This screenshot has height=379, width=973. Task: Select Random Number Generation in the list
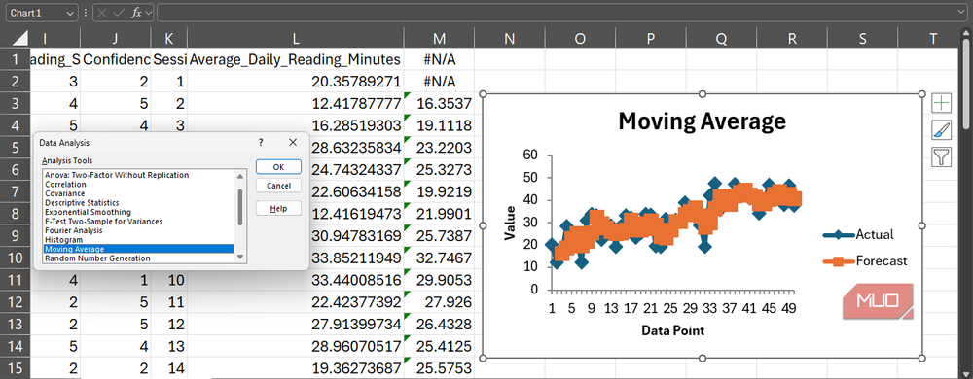click(97, 258)
